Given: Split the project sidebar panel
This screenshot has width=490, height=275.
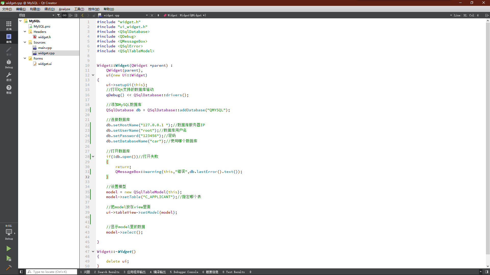Looking at the screenshot, I should click(70, 15).
